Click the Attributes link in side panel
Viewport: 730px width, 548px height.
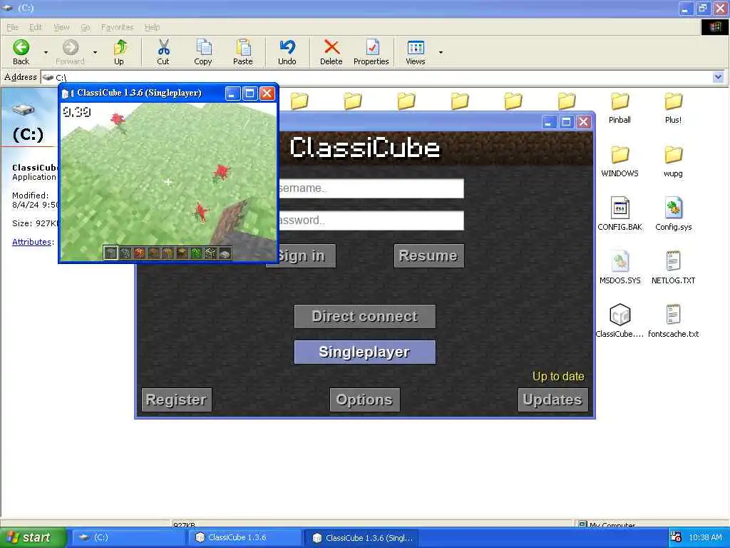click(x=31, y=242)
